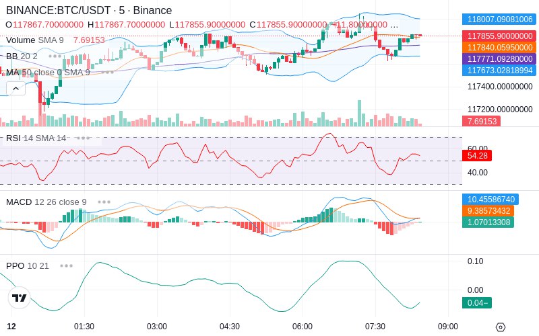Click the RSI 14 SMA 14 label
539x336 pixels.
[36, 138]
